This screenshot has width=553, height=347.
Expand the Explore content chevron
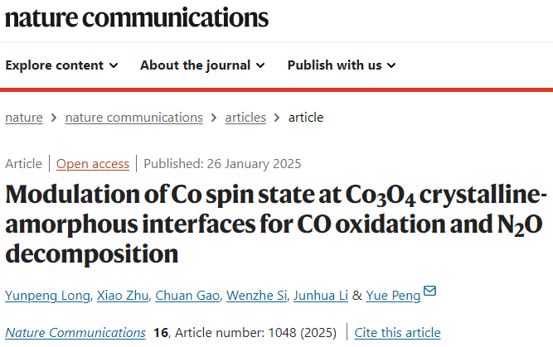(x=114, y=65)
